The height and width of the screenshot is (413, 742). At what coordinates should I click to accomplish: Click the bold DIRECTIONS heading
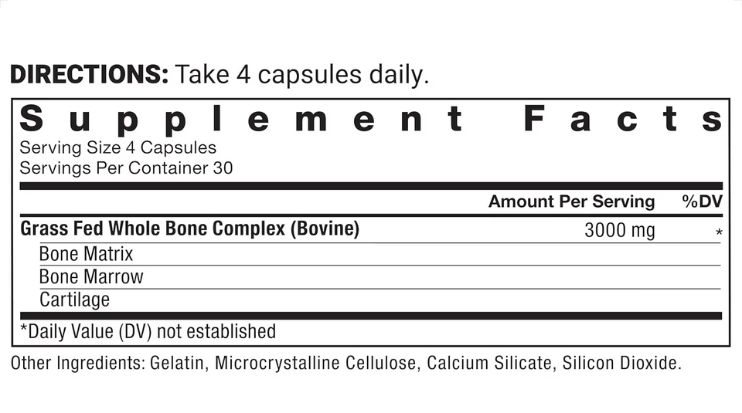[89, 75]
